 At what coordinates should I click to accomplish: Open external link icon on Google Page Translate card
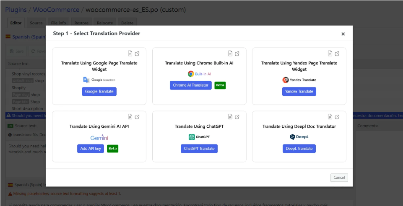(137, 54)
